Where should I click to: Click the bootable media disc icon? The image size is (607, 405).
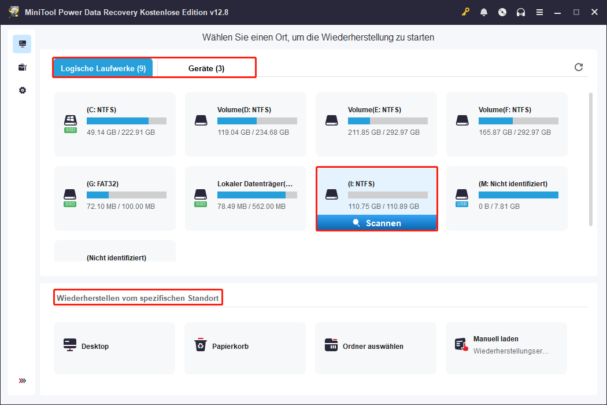(x=502, y=12)
